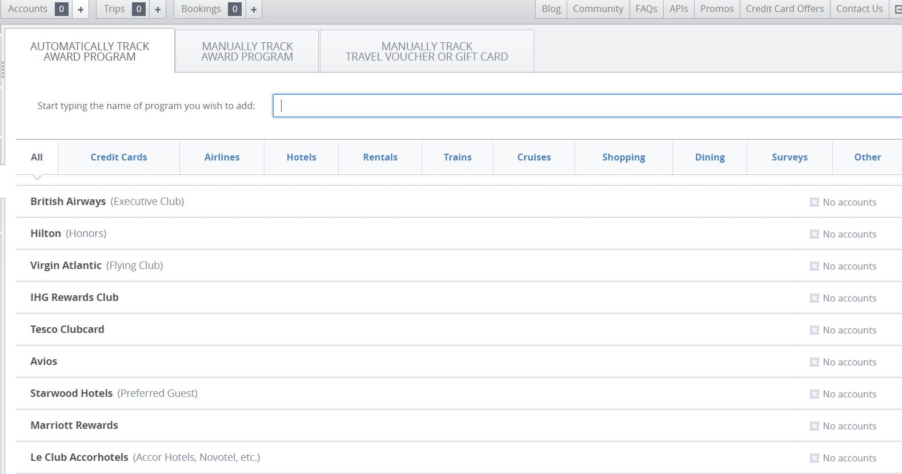Image resolution: width=902 pixels, height=474 pixels.
Task: Select the Hotels category filter
Action: (x=301, y=157)
